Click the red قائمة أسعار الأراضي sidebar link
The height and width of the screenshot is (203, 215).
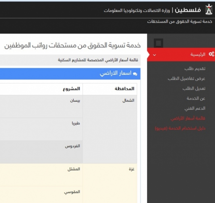188,118
